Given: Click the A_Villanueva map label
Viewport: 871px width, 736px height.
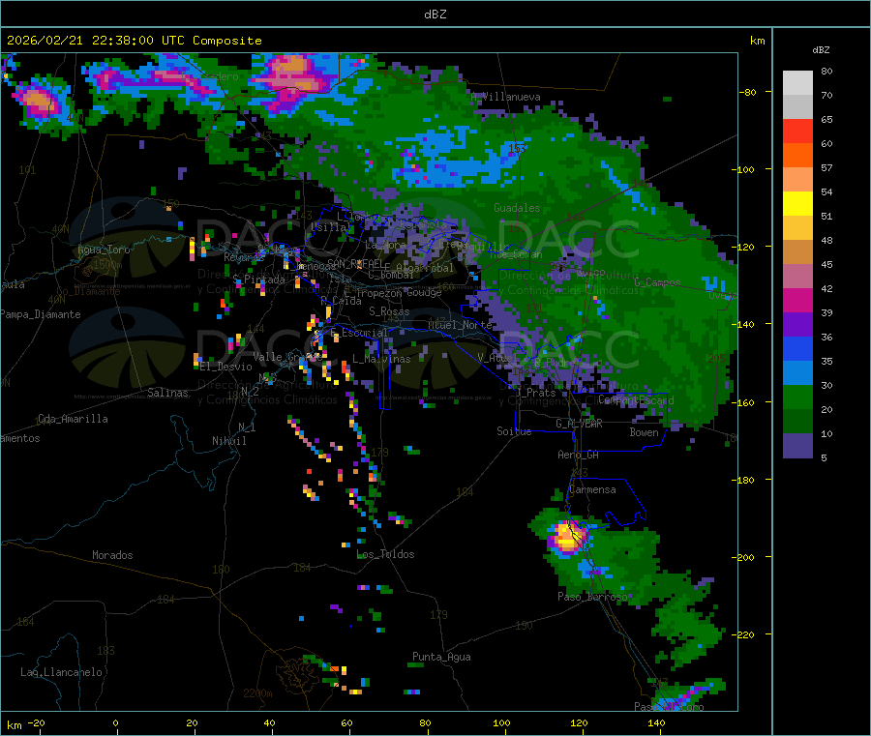Looking at the screenshot, I should (x=505, y=97).
